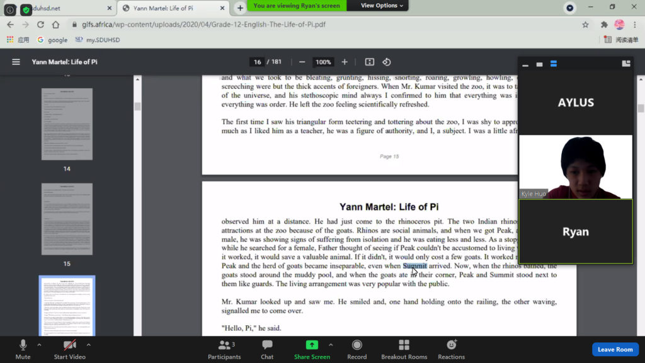Switch video panel to grid view
Screen dimensions: 645x363
(626, 64)
